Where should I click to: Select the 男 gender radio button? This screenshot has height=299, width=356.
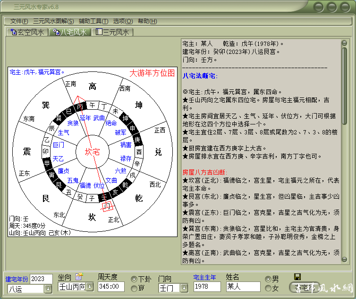point(268,279)
